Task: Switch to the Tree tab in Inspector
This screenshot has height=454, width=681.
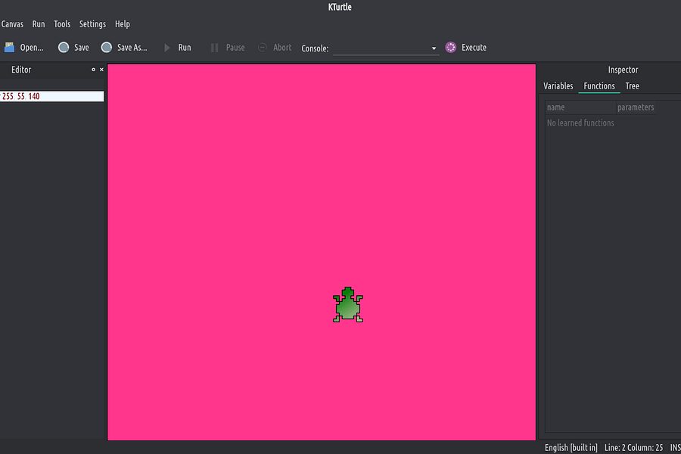Action: [632, 86]
